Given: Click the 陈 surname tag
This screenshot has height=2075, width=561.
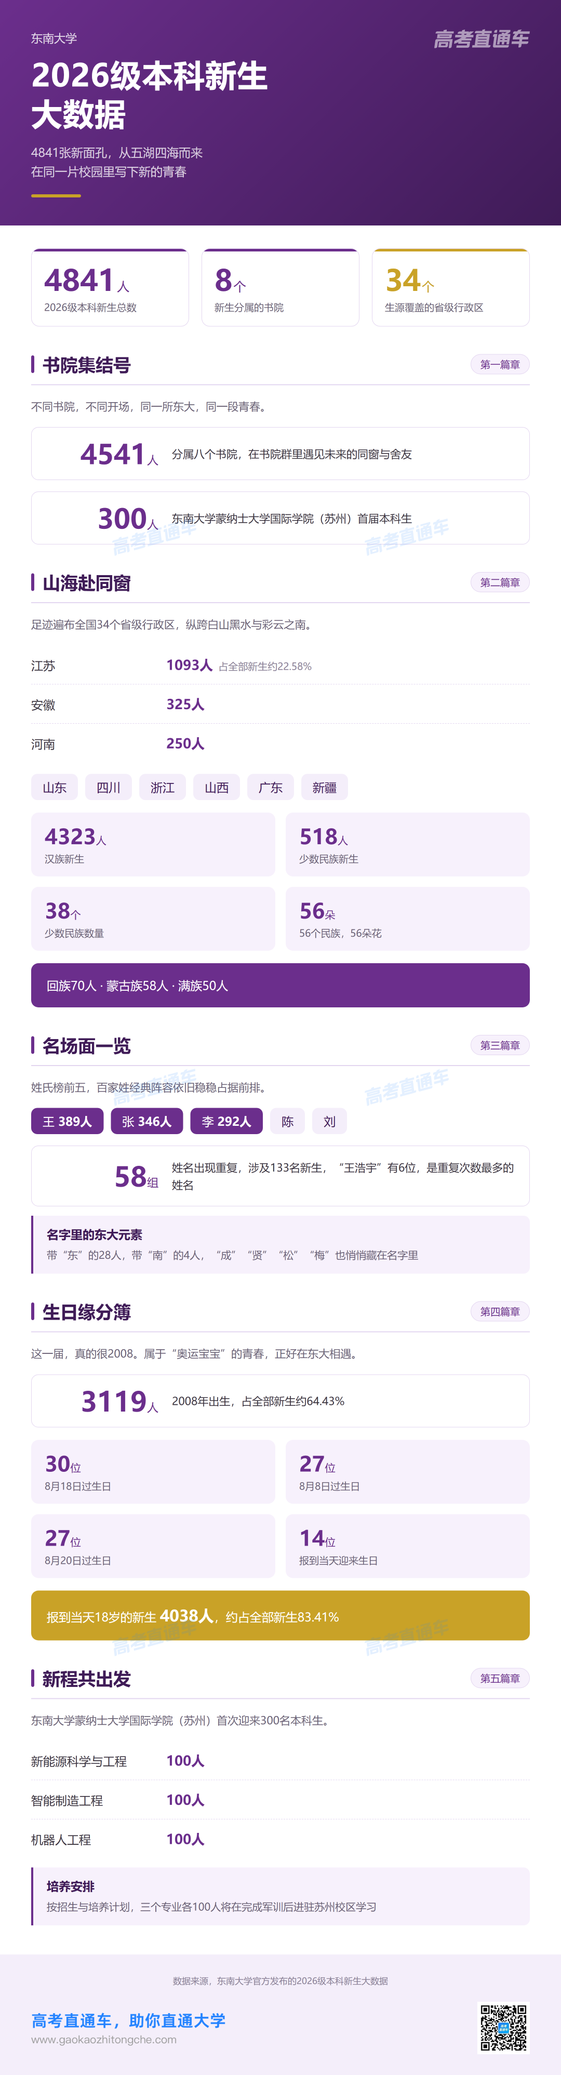Looking at the screenshot, I should 287,1121.
